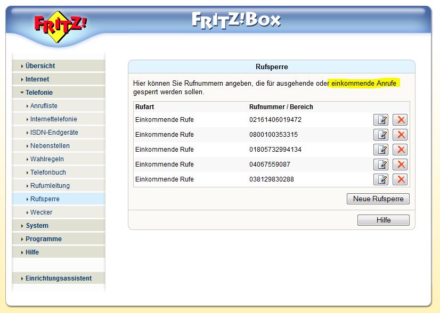This screenshot has height=313, width=440.
Task: Click the Neue Rufsperre button
Action: [x=378, y=199]
